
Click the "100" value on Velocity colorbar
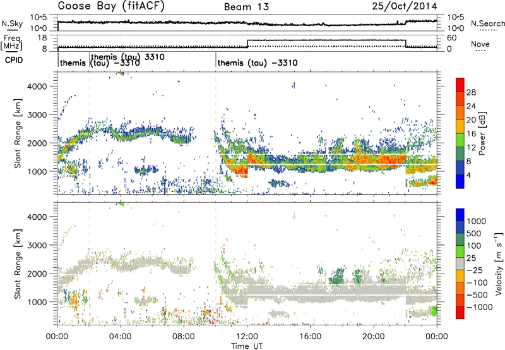tap(474, 246)
